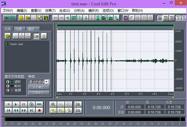Cut selection using the scissors icon

86,18
